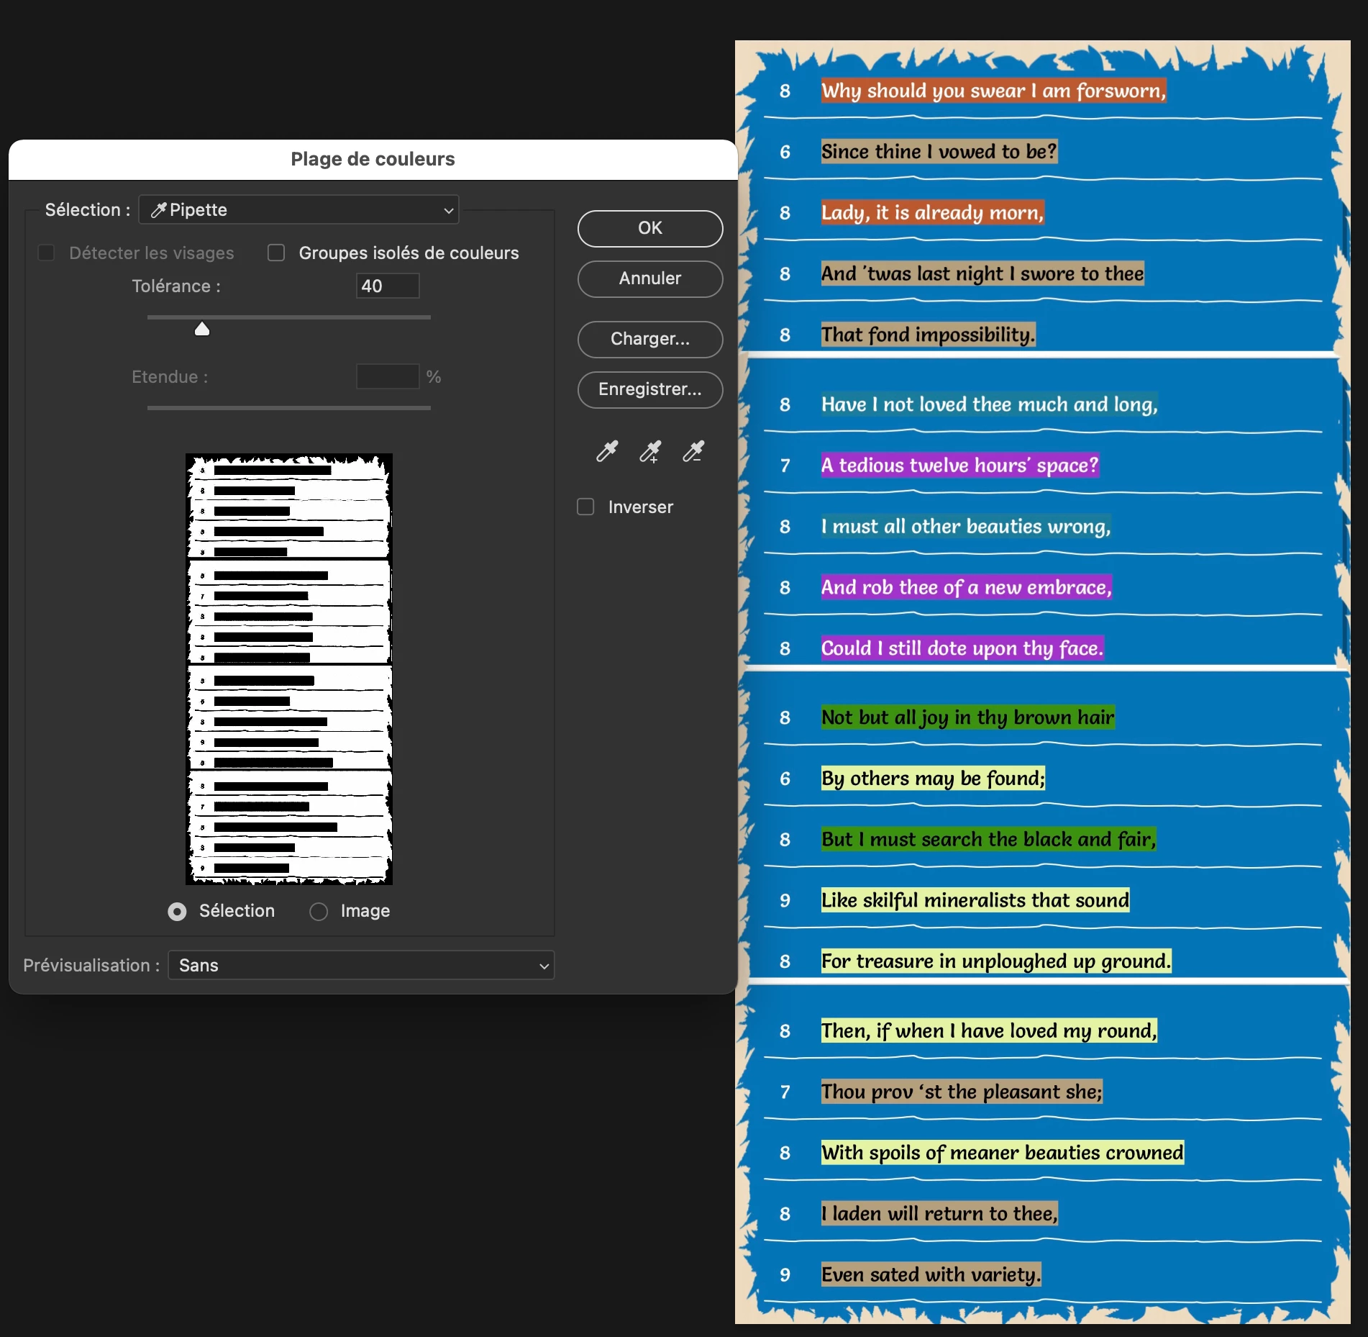
Task: Click the Etendue percentage input field
Action: [x=388, y=376]
